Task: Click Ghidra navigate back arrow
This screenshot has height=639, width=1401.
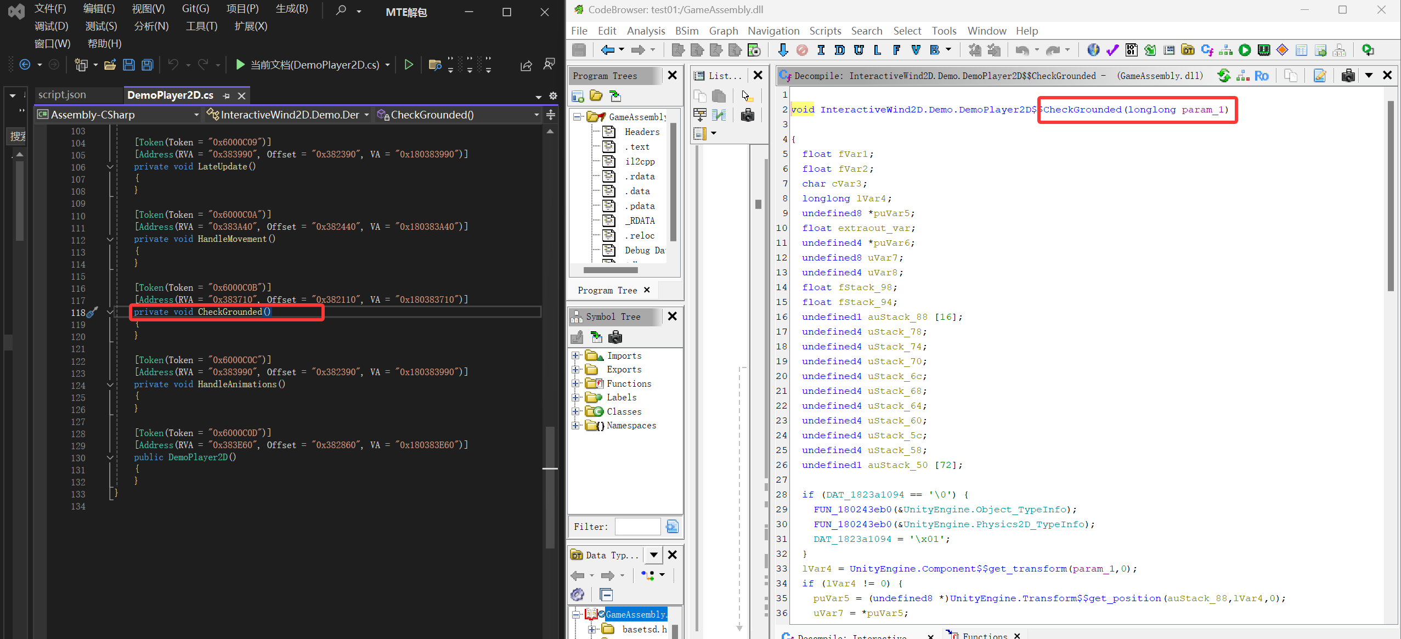Action: point(607,50)
